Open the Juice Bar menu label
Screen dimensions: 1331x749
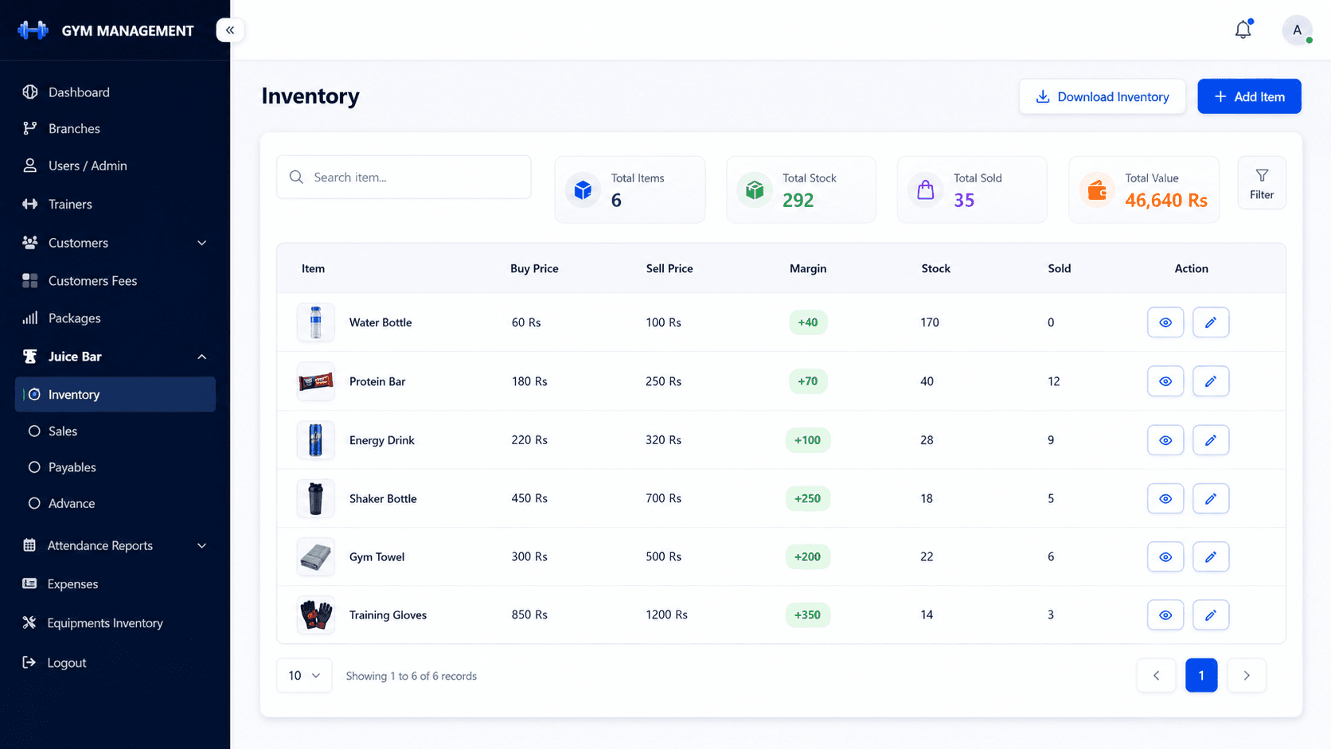(x=75, y=357)
